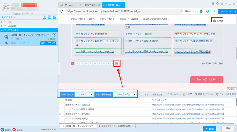The width and height of the screenshot is (237, 132).
Task: Click the blue water-drop icon
Action: pyautogui.click(x=208, y=11)
